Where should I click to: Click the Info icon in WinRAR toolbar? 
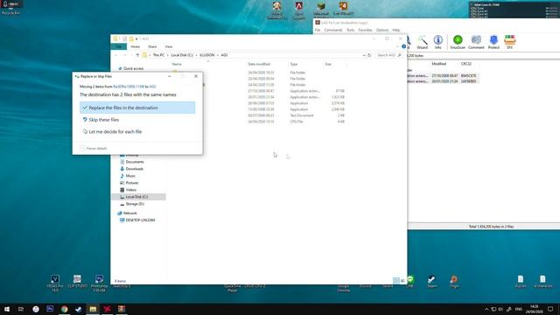(x=438, y=42)
